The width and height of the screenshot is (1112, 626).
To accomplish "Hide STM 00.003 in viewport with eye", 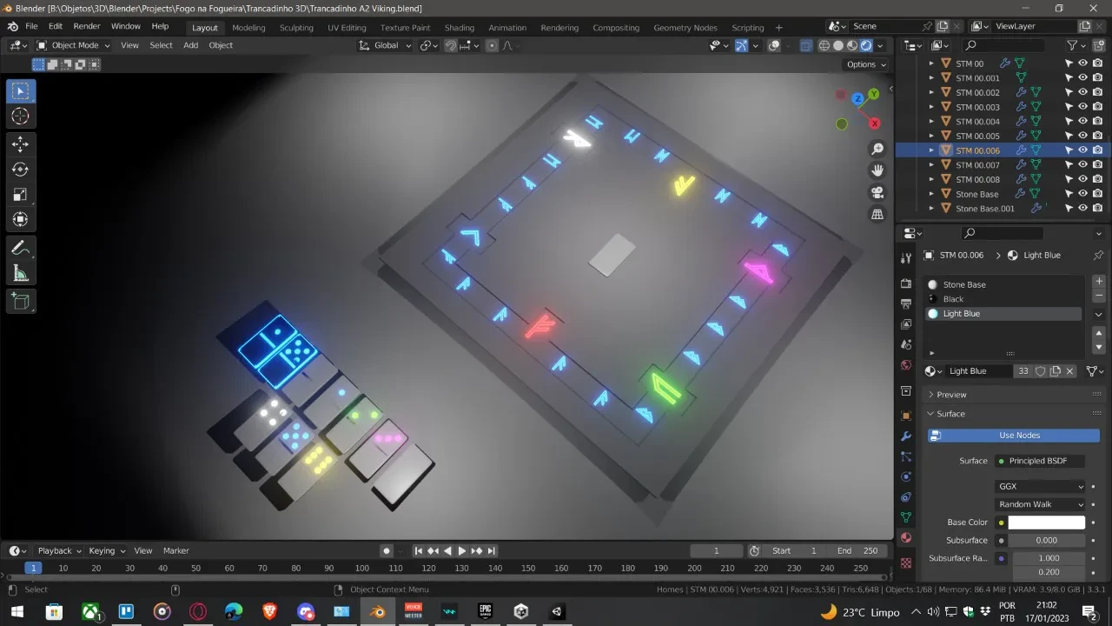I will coord(1083,107).
